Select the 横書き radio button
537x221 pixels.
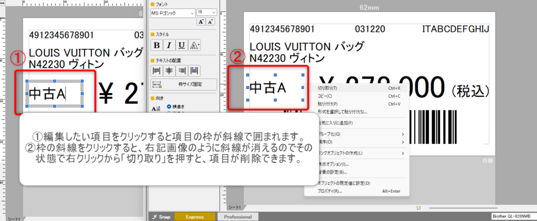coord(169,106)
